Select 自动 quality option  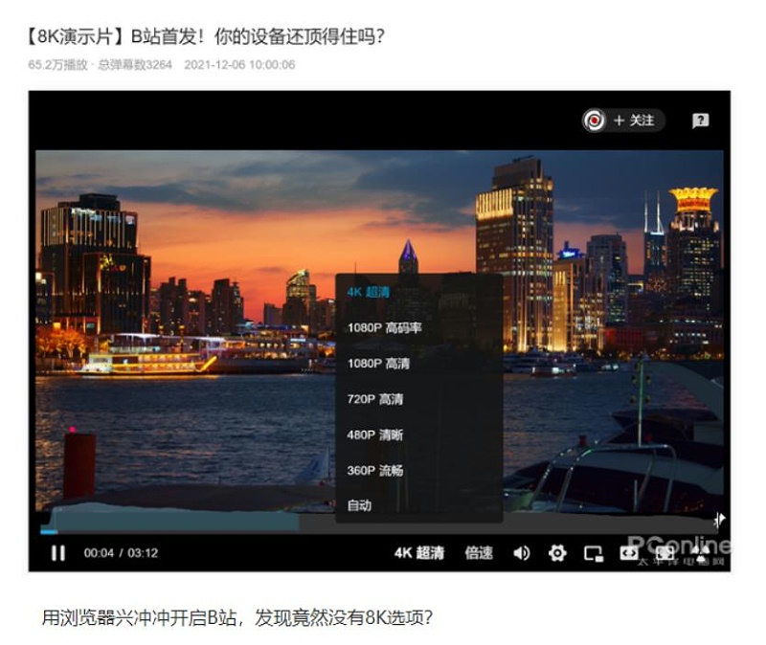point(359,505)
